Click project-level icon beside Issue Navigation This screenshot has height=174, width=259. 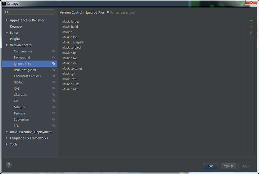point(54,70)
